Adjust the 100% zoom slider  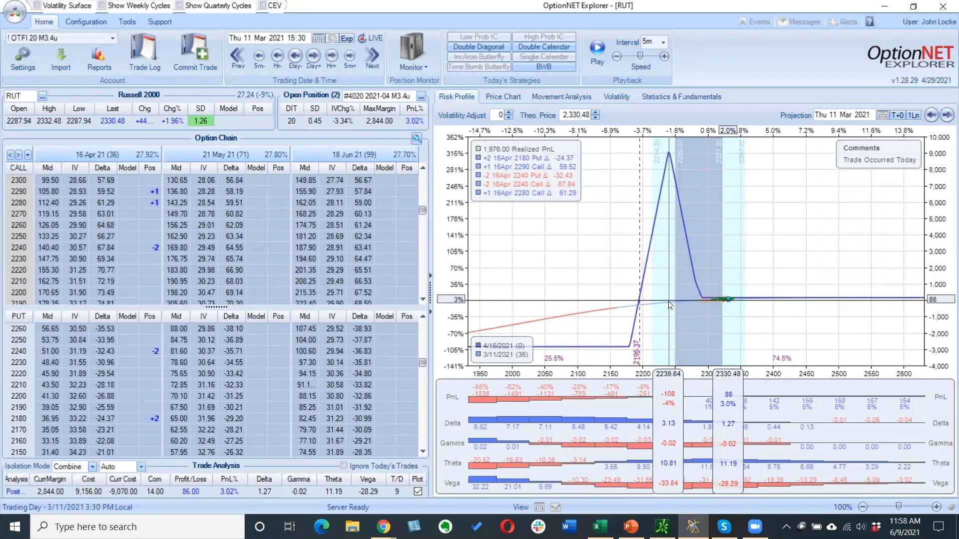pyautogui.click(x=899, y=507)
